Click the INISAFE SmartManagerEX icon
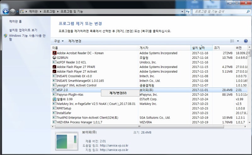 click(54, 81)
